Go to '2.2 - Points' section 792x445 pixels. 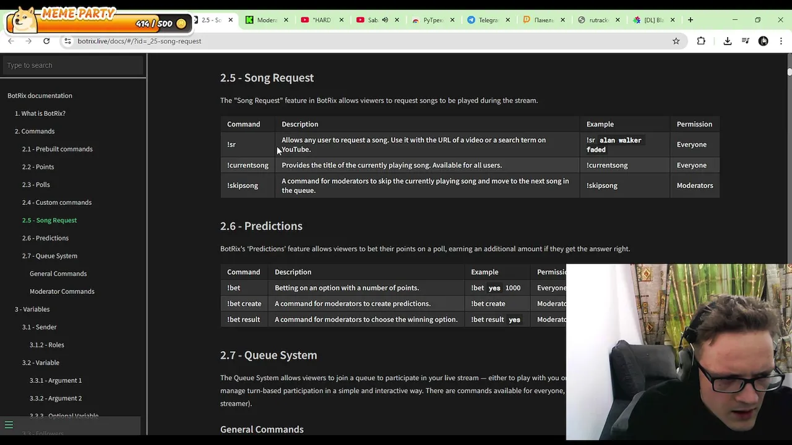(x=38, y=167)
